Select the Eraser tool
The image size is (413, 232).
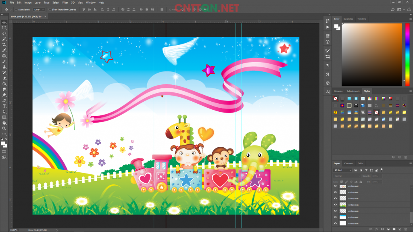point(4,78)
